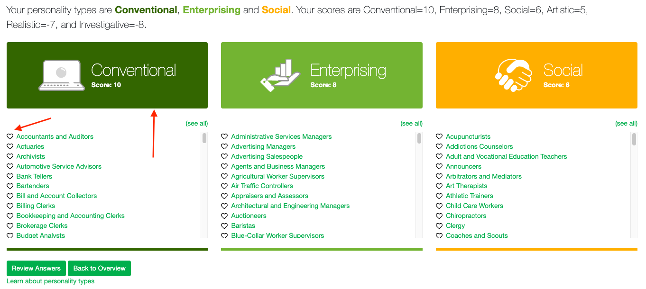The height and width of the screenshot is (289, 646).
Task: Expand Enterprising careers via see all
Action: coord(411,124)
